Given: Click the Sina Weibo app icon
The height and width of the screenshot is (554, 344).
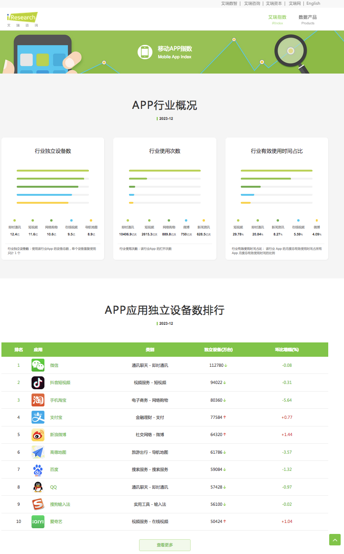Looking at the screenshot, I should tap(38, 435).
